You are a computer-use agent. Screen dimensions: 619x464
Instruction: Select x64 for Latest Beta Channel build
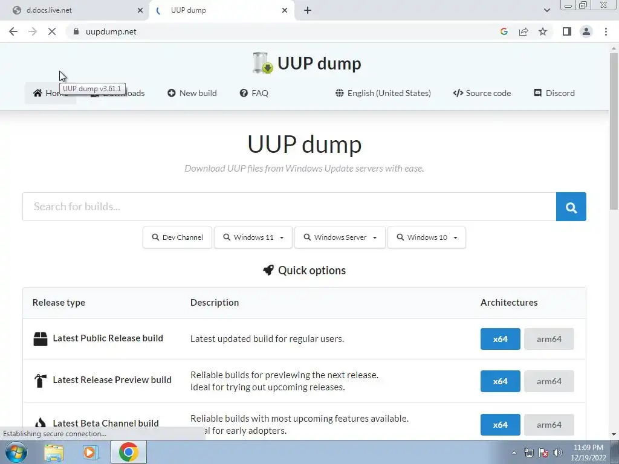pyautogui.click(x=500, y=425)
